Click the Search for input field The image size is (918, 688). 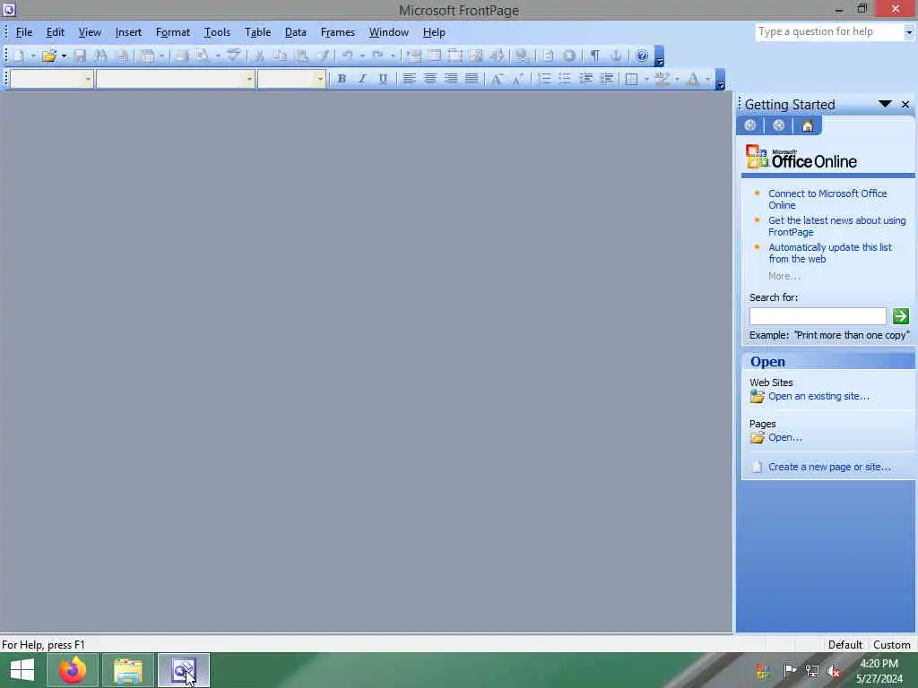(x=818, y=316)
